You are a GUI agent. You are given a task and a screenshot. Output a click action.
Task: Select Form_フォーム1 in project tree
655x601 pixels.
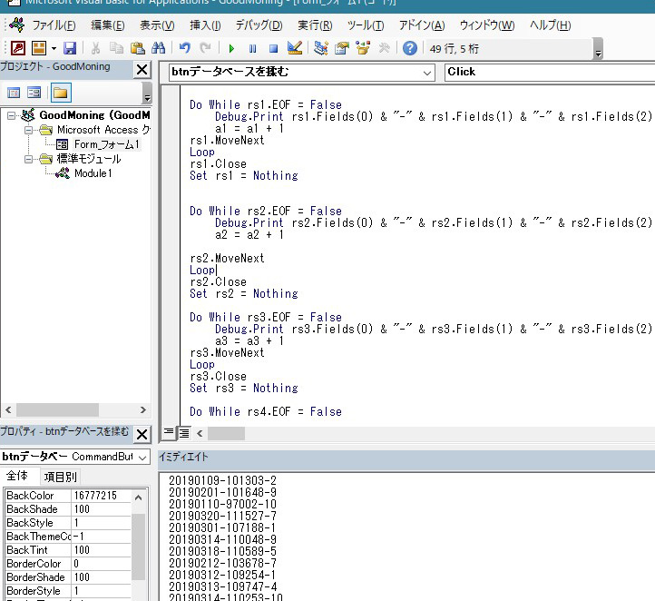[106, 144]
